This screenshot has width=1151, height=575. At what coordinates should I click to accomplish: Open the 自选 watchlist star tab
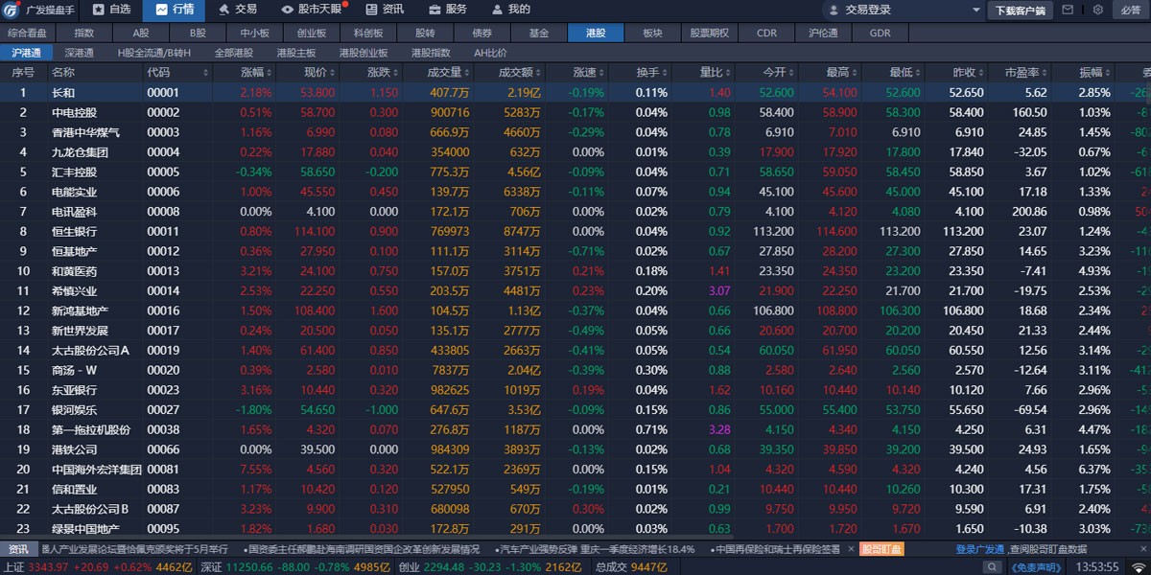110,10
